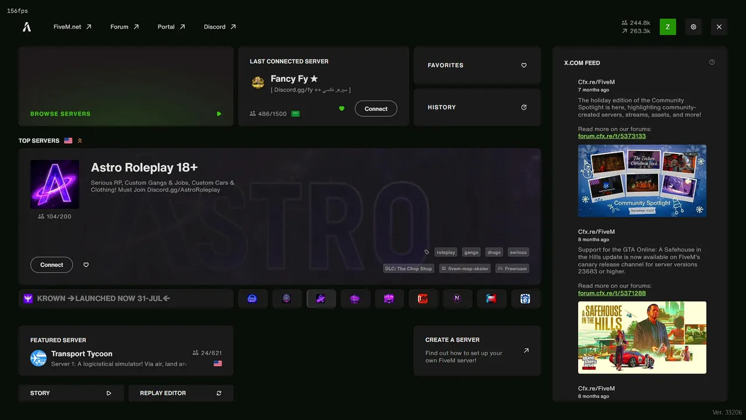The height and width of the screenshot is (420, 746).
Task: Connect to Astro Roleplay 18+ server
Action: 51,265
